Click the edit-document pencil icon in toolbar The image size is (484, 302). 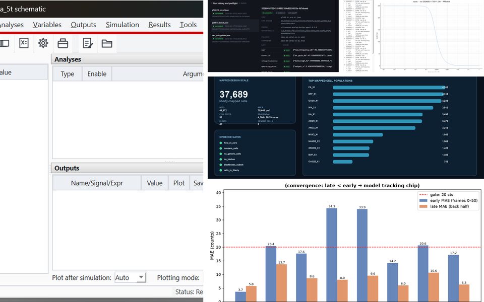click(x=88, y=43)
